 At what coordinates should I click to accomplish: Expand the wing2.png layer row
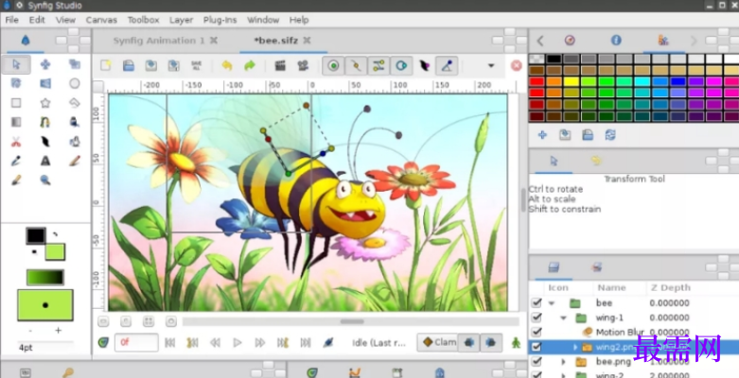click(x=574, y=348)
